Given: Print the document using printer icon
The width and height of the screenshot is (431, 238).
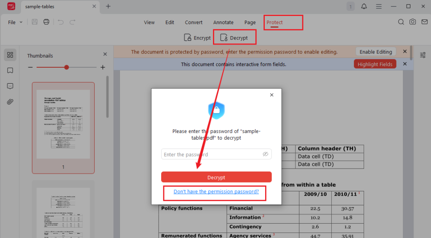Looking at the screenshot, I should tap(46, 22).
